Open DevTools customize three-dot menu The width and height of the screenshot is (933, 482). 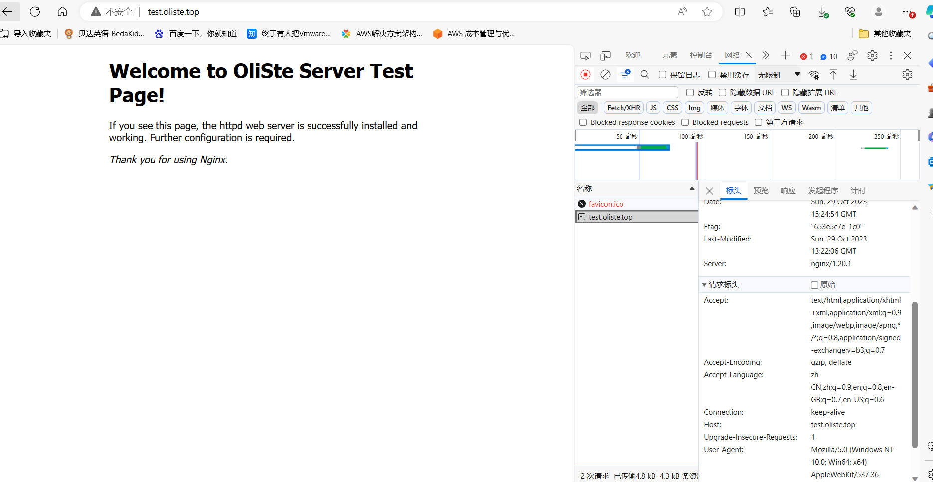(x=891, y=56)
